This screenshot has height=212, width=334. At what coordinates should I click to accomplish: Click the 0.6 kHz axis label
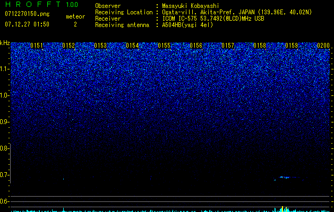click(x=4, y=201)
